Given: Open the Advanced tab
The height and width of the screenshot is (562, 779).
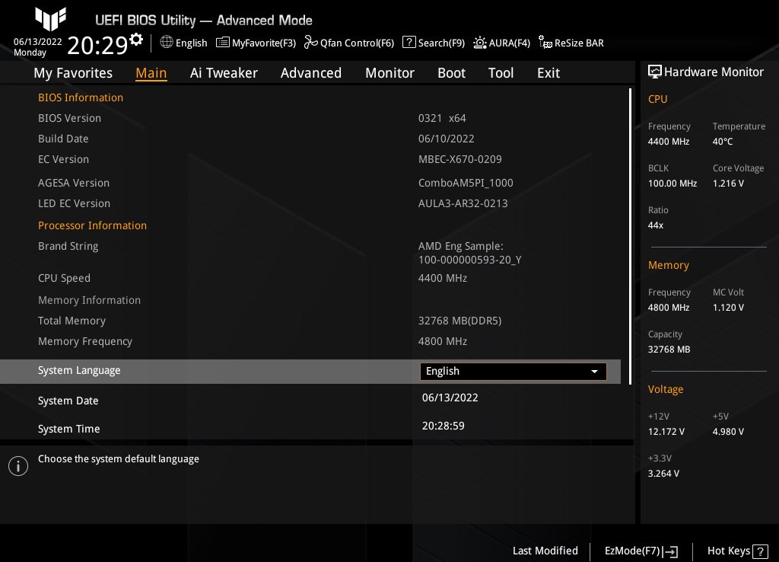Looking at the screenshot, I should (311, 73).
